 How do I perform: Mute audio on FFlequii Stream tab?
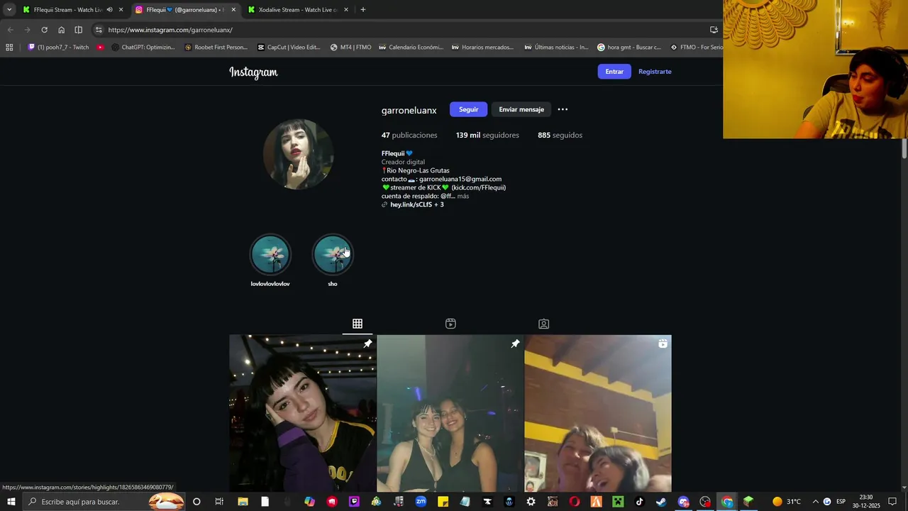point(109,10)
